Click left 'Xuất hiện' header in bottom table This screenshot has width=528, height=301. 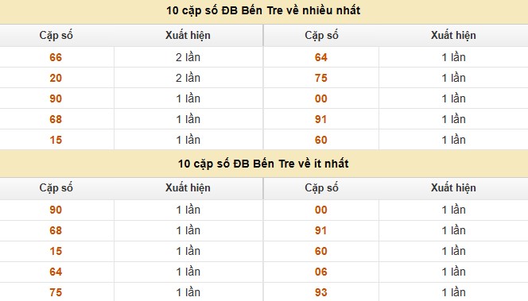pos(188,188)
